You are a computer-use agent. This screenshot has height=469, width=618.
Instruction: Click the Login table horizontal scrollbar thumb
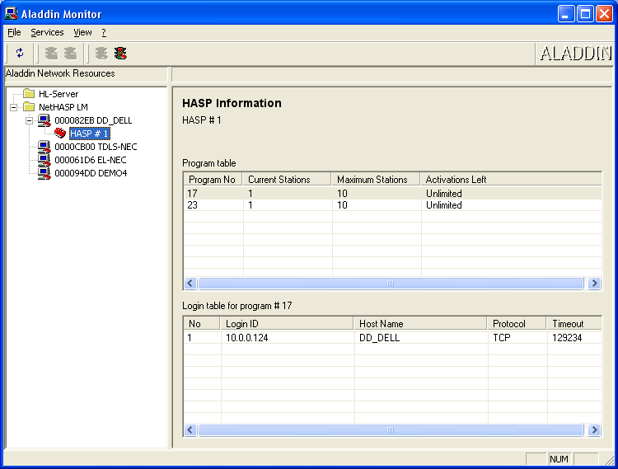click(x=391, y=429)
